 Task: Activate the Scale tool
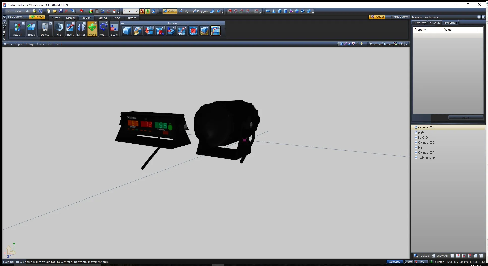pyautogui.click(x=114, y=29)
